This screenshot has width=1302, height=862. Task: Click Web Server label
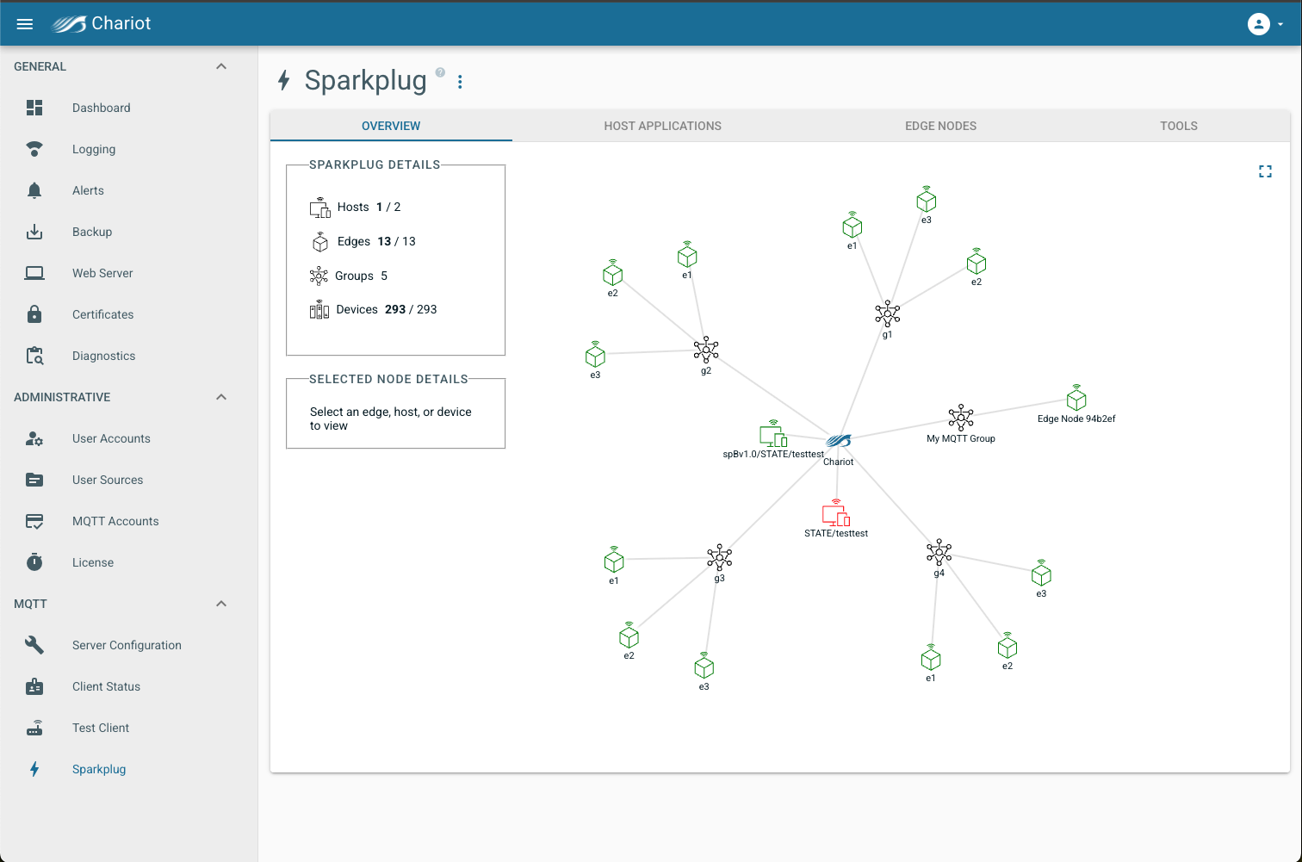coord(102,273)
